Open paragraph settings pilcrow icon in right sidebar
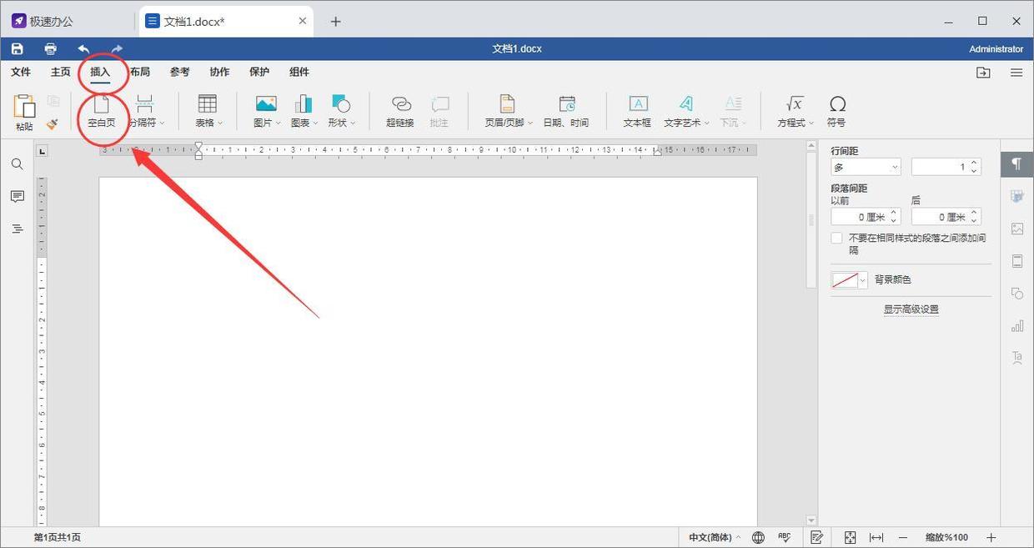The width and height of the screenshot is (1034, 548). 1016,163
